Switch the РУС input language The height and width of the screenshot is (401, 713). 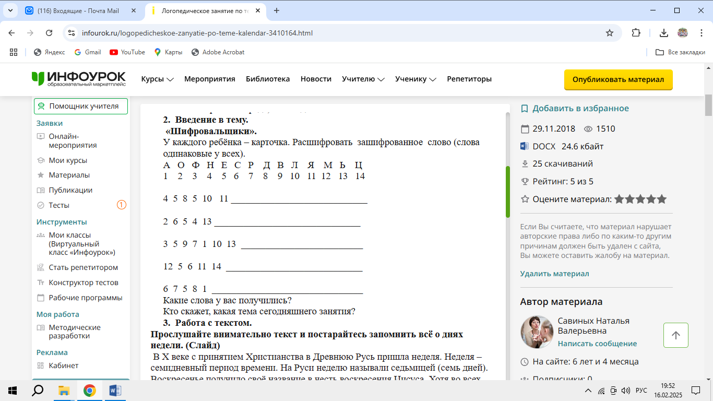(641, 391)
